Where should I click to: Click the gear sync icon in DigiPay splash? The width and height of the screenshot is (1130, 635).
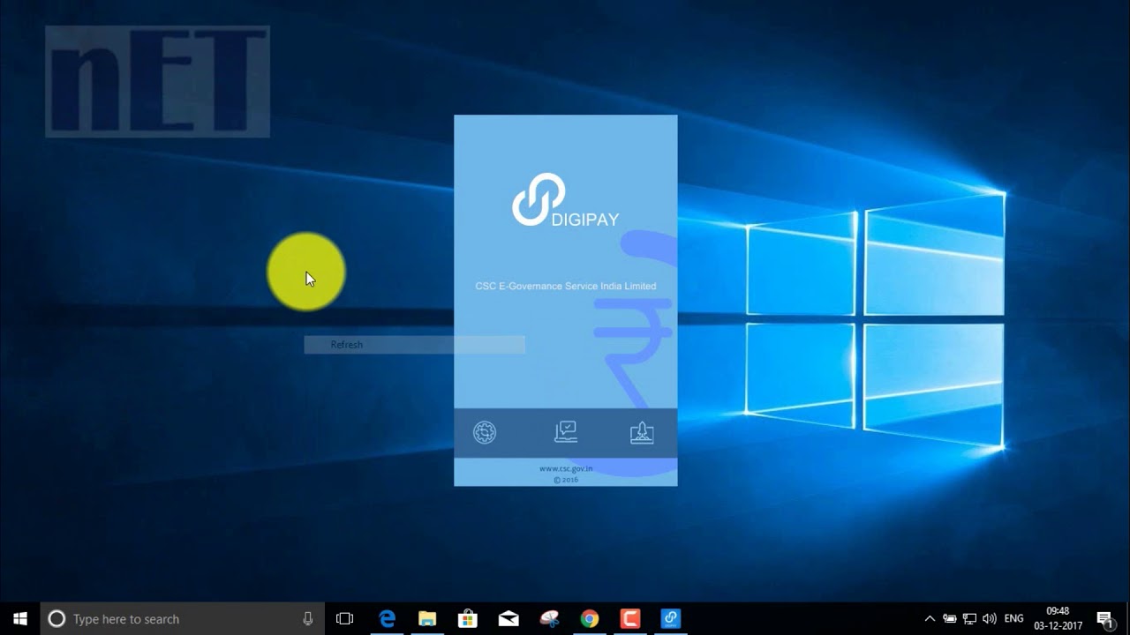(485, 432)
